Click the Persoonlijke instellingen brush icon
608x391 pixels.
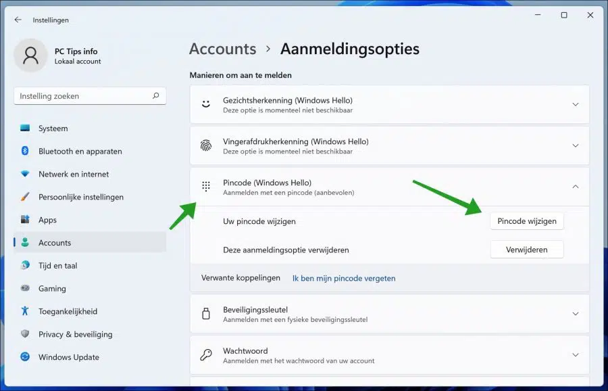pos(25,197)
